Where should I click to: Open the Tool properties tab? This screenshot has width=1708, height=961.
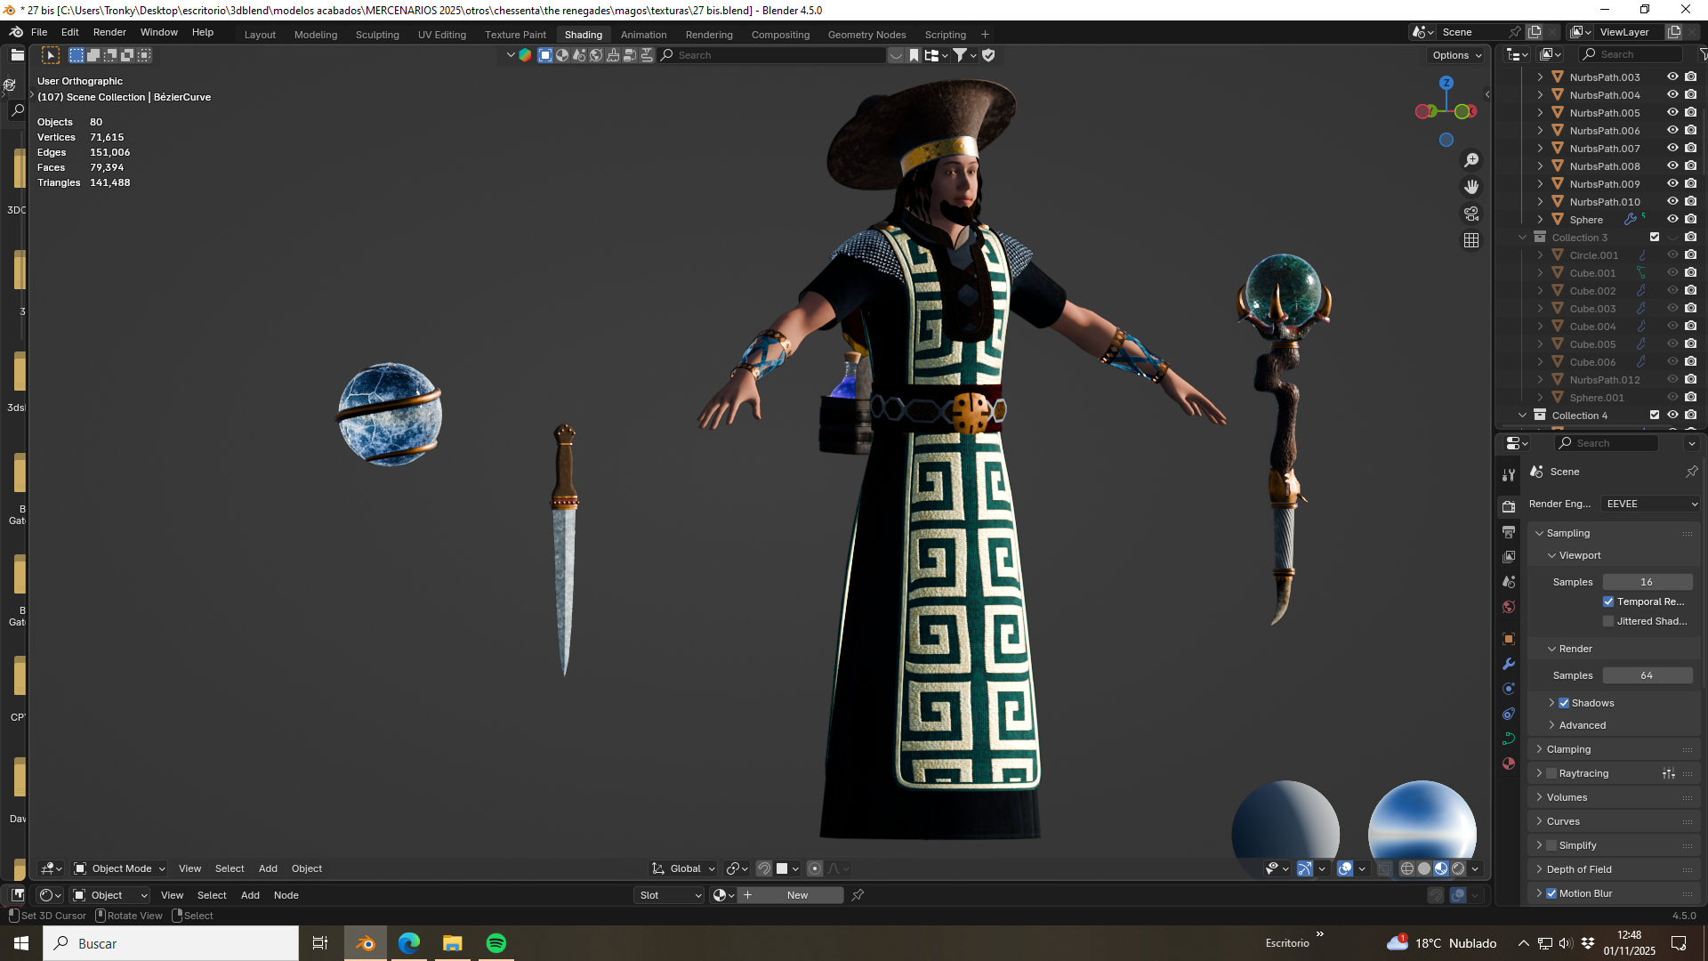[x=1509, y=475]
